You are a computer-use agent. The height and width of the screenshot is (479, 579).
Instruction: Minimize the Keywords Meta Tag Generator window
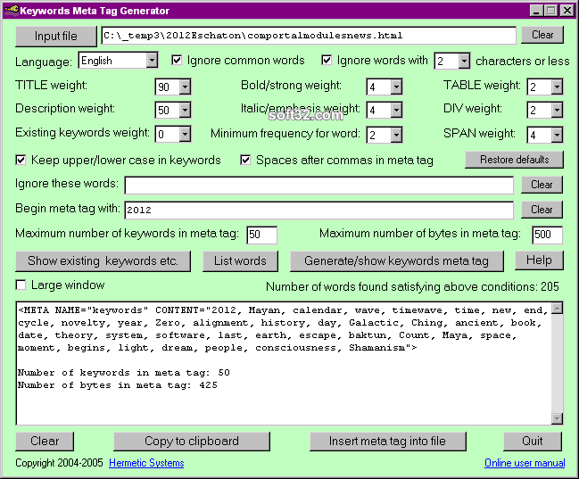click(x=536, y=11)
